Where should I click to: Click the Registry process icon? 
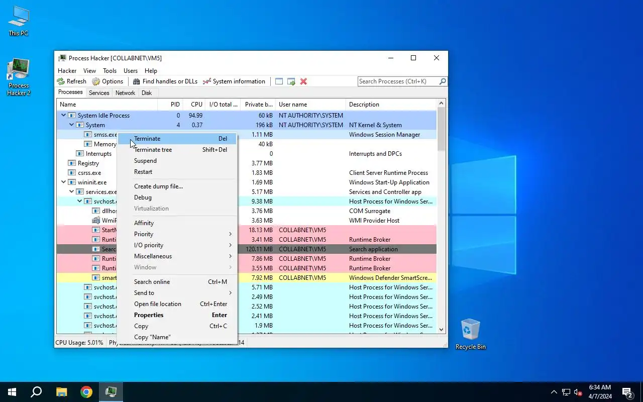71,163
